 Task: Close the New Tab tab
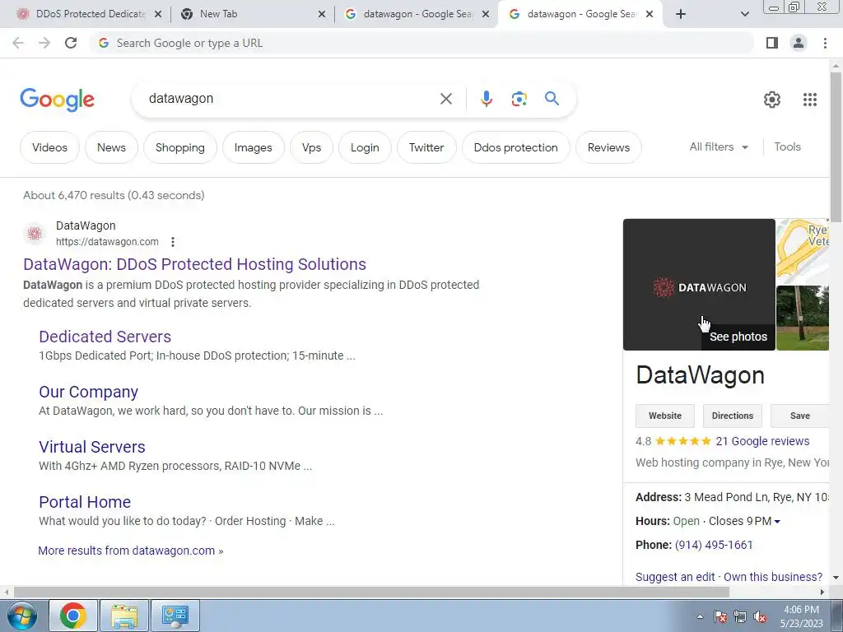click(322, 14)
